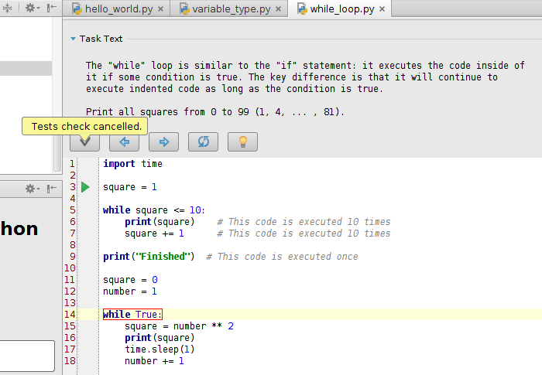Click print("Finished") on line 9

point(149,257)
